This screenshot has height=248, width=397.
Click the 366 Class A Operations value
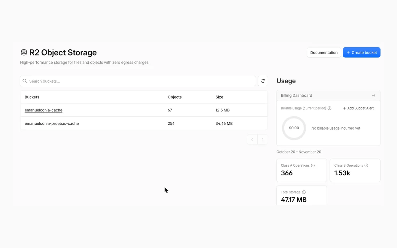pos(287,173)
